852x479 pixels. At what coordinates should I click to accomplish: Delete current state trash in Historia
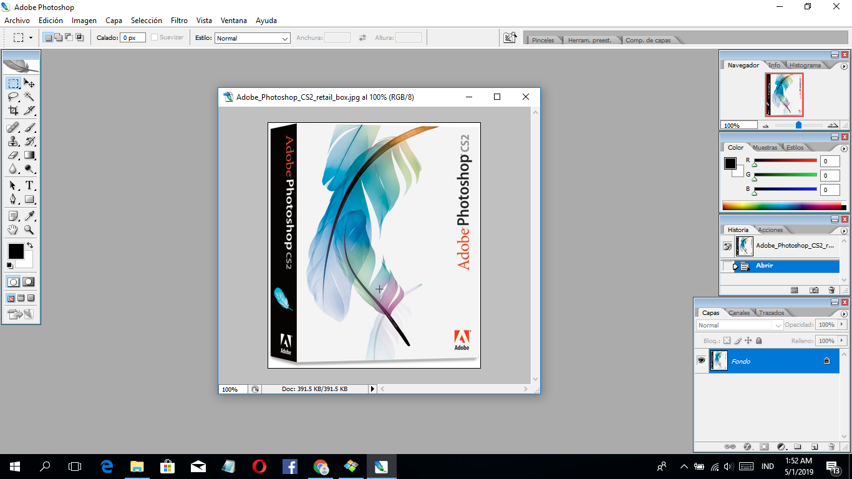click(831, 290)
